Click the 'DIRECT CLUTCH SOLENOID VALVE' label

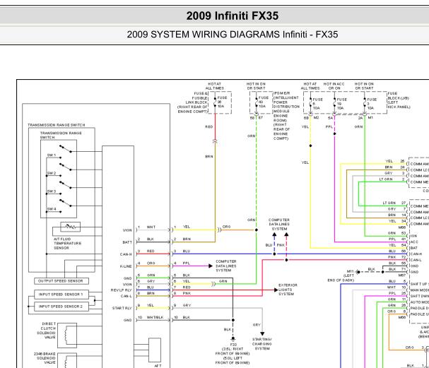click(x=47, y=331)
